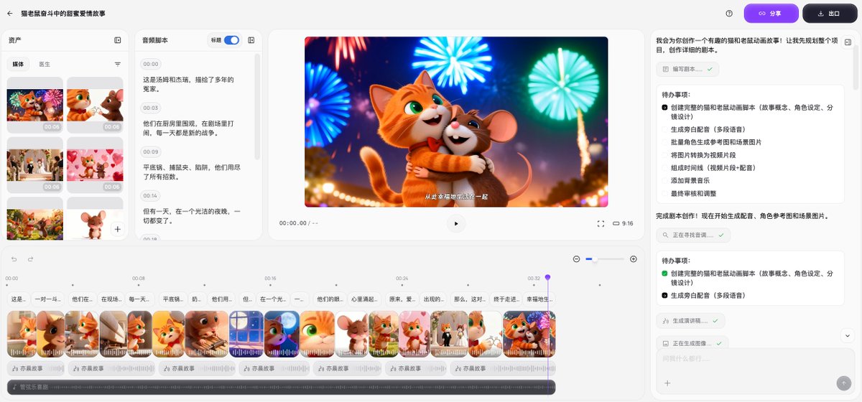The width and height of the screenshot is (862, 402).
Task: Collapse the 音频脚本 audio script panel
Action: (251, 40)
